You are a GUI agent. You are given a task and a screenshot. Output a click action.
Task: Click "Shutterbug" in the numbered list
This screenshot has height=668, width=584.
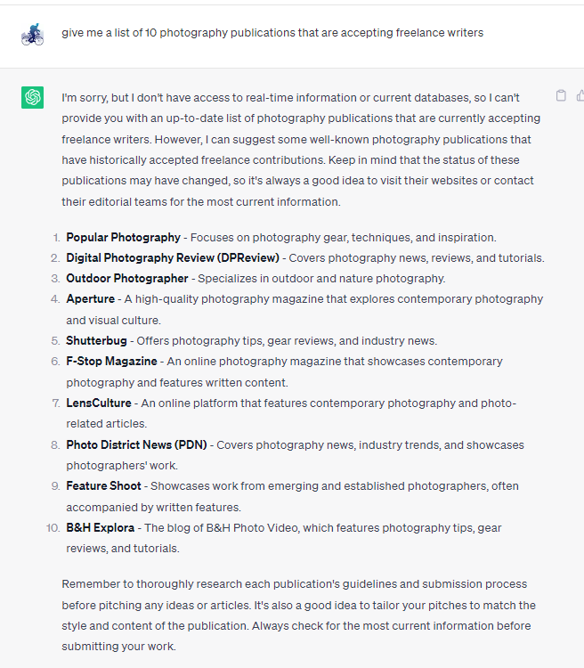click(x=96, y=341)
